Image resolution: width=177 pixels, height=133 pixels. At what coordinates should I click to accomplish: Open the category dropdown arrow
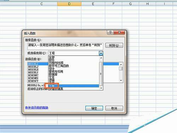(x=101, y=53)
